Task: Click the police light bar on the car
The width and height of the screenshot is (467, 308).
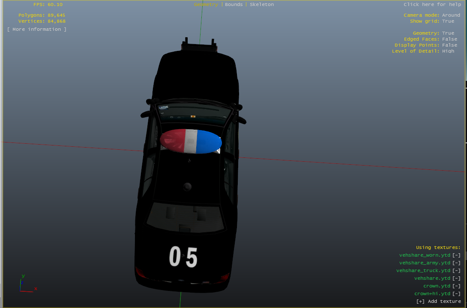Action: click(x=191, y=141)
